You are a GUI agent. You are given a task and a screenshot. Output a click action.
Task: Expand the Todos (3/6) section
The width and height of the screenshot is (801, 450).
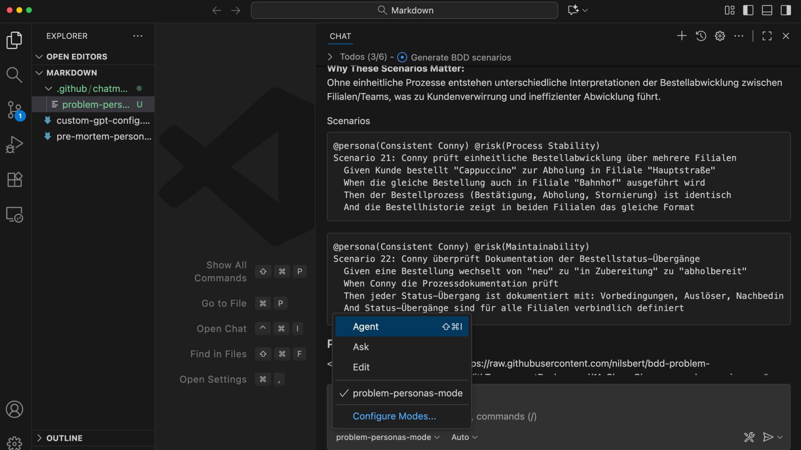pos(330,57)
